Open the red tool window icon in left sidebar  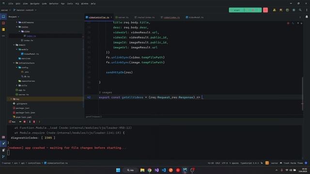point(3,23)
